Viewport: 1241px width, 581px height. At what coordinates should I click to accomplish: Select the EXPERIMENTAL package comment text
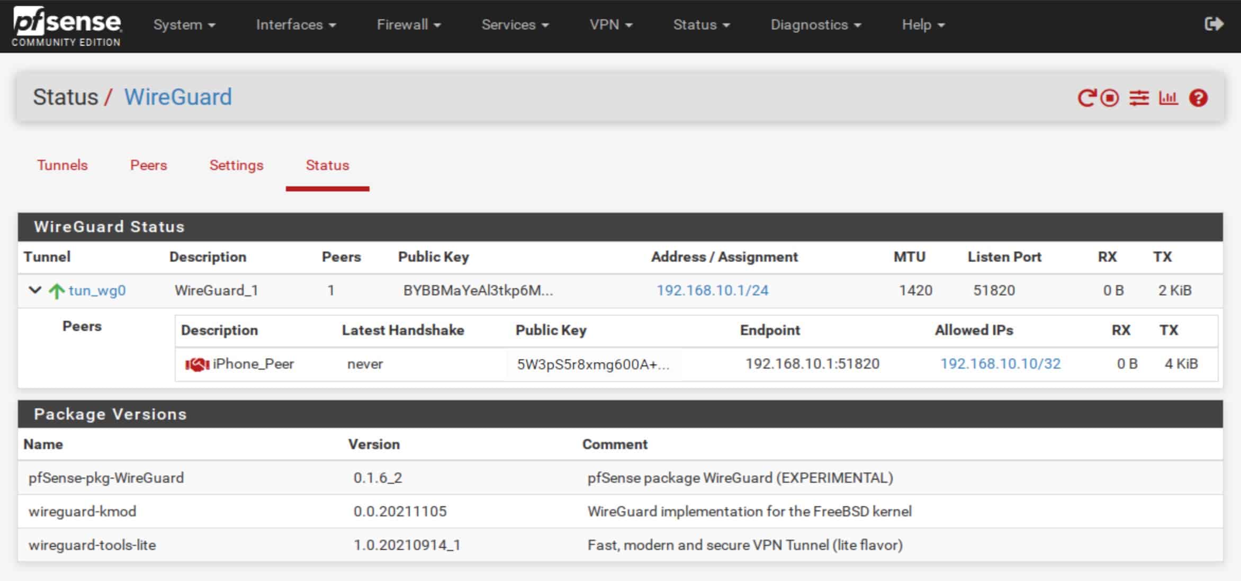[x=740, y=478]
